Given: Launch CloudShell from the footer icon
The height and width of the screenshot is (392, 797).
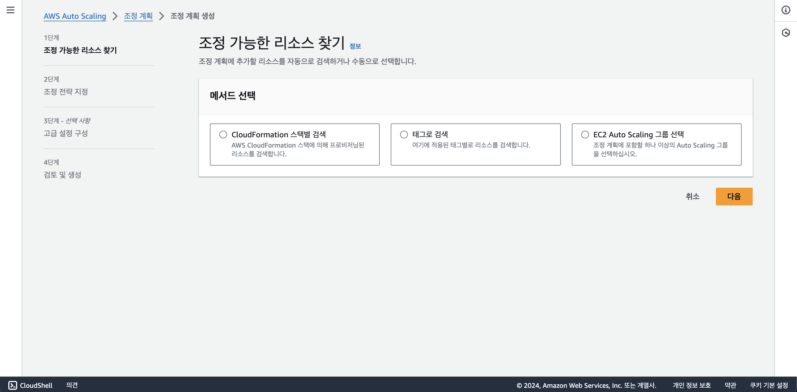Looking at the screenshot, I should click(13, 385).
